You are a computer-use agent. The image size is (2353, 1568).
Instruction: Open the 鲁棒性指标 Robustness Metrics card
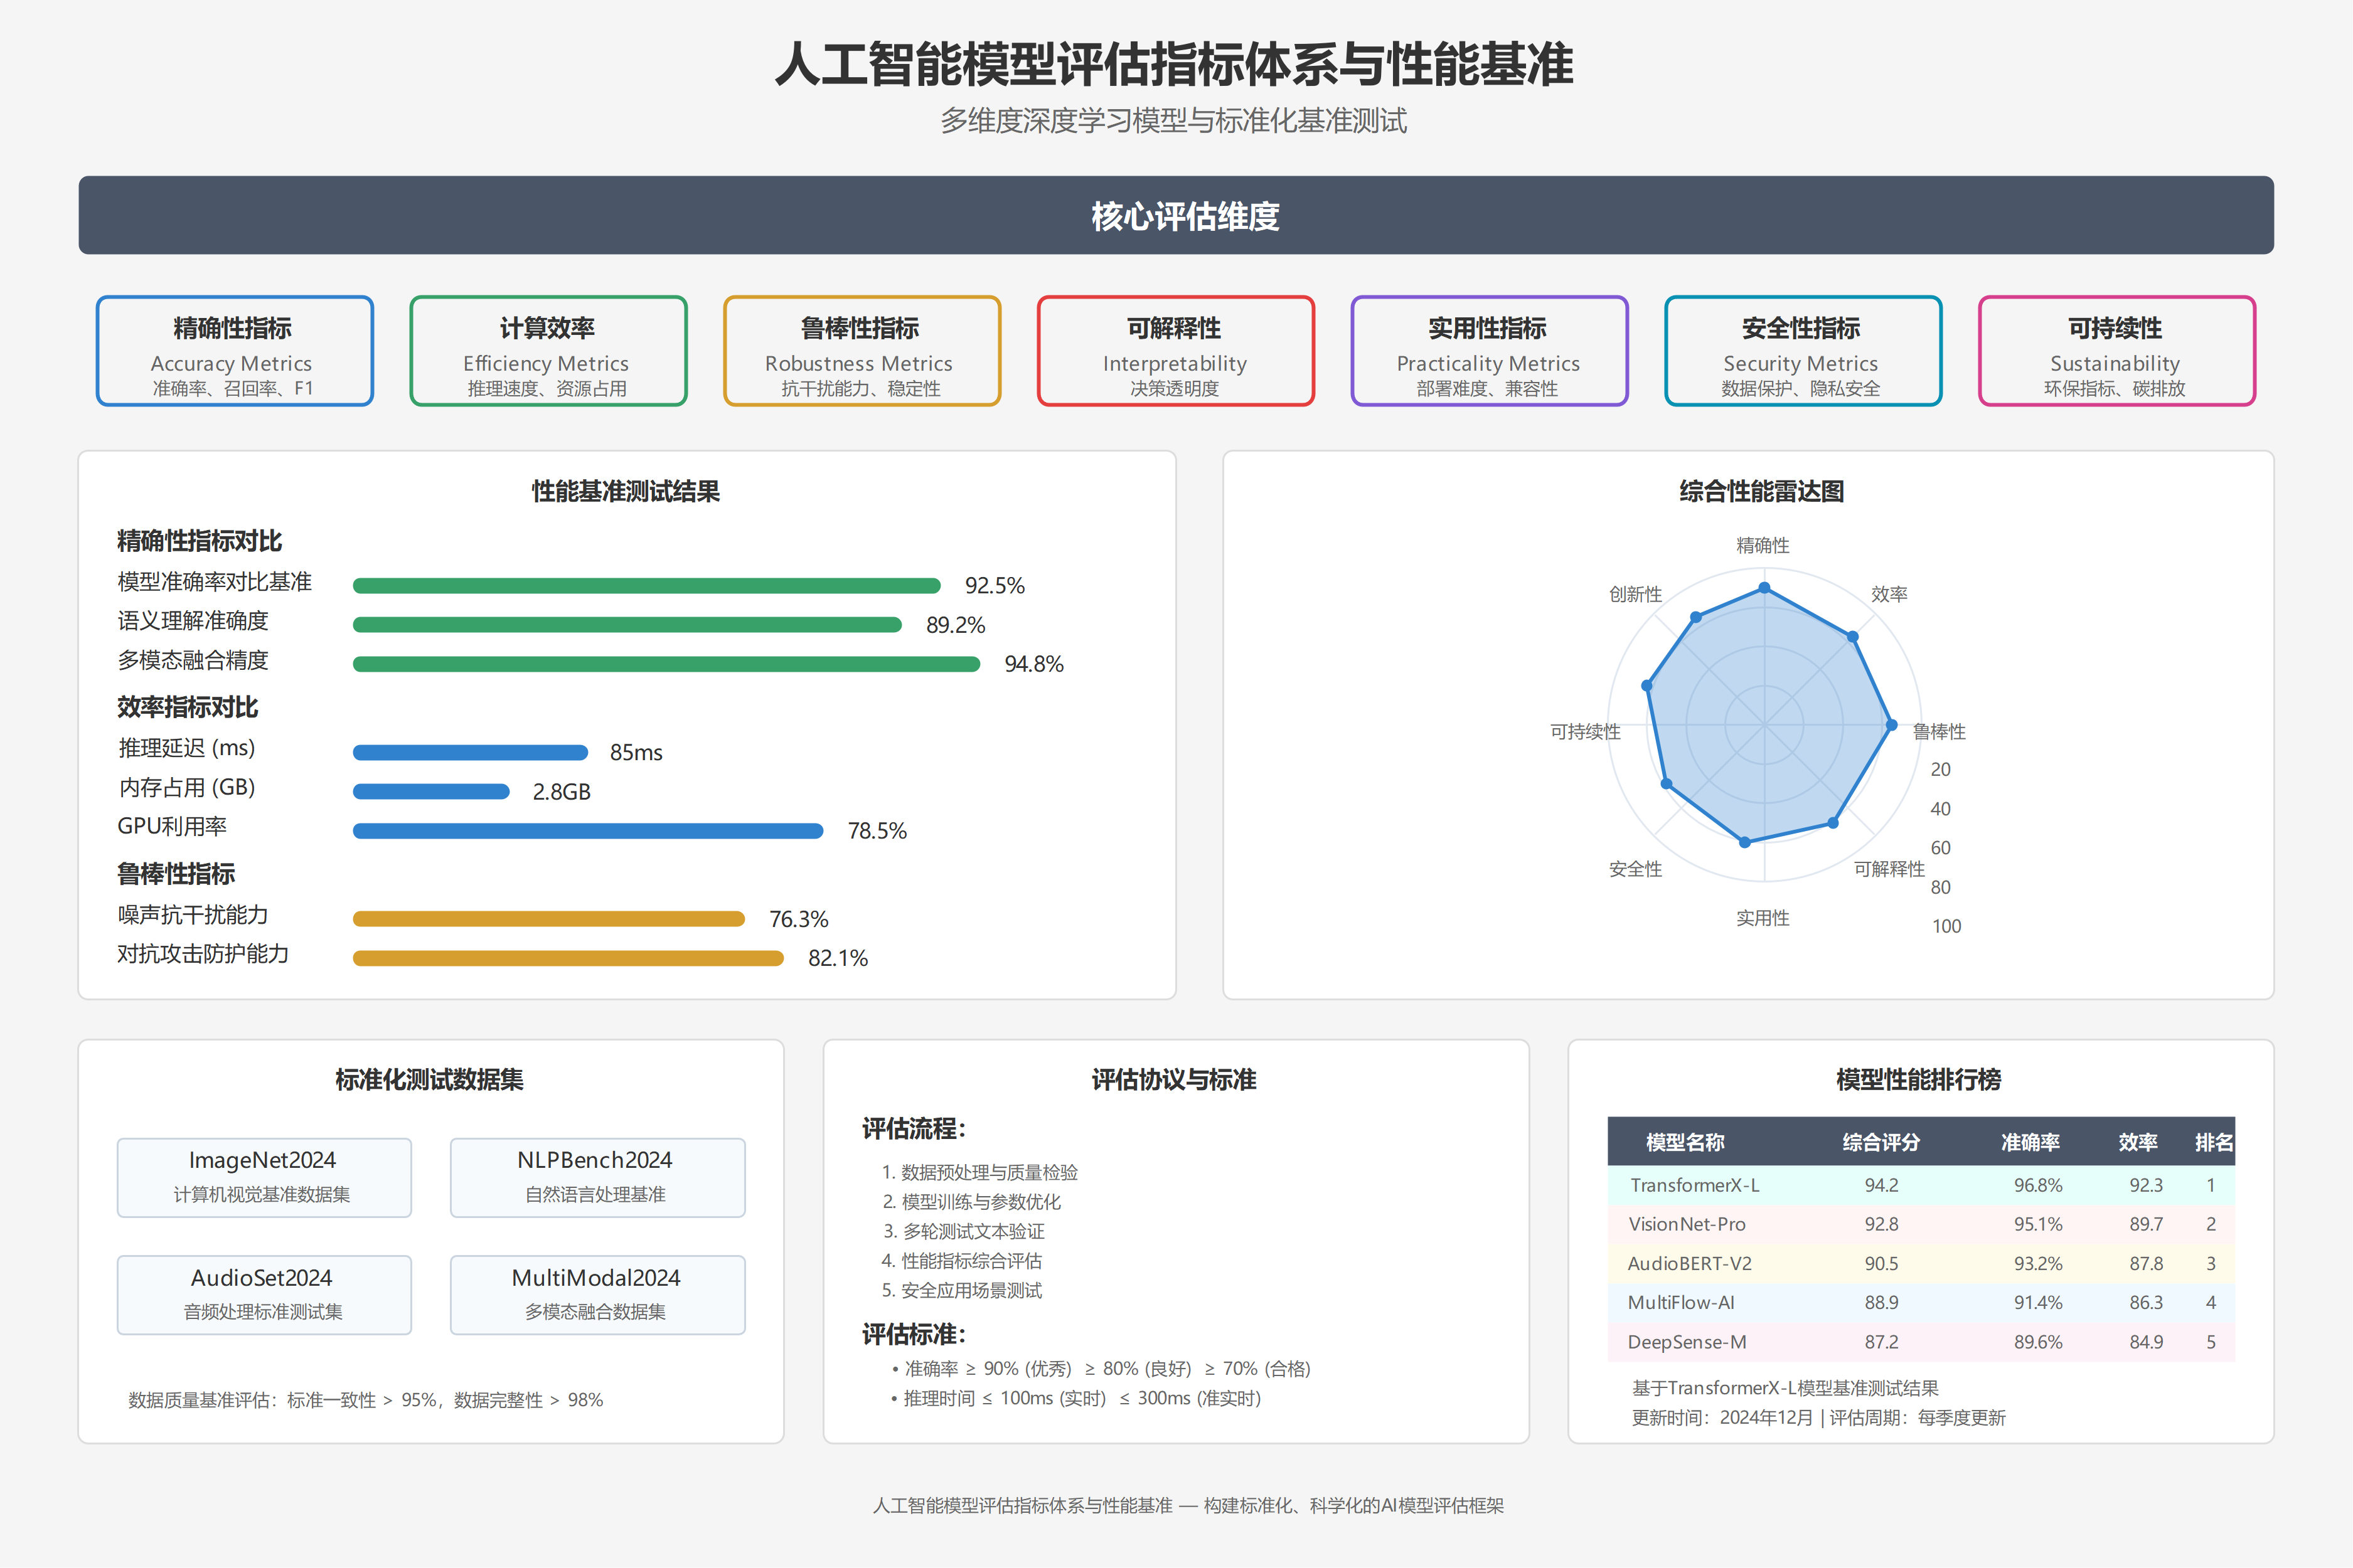click(862, 351)
